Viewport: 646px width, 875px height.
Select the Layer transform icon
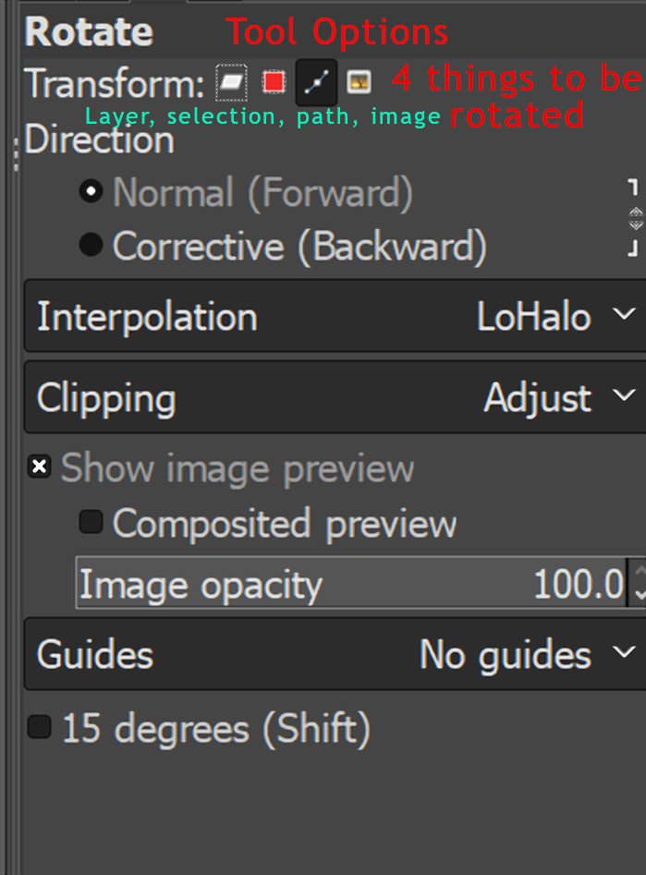(231, 83)
